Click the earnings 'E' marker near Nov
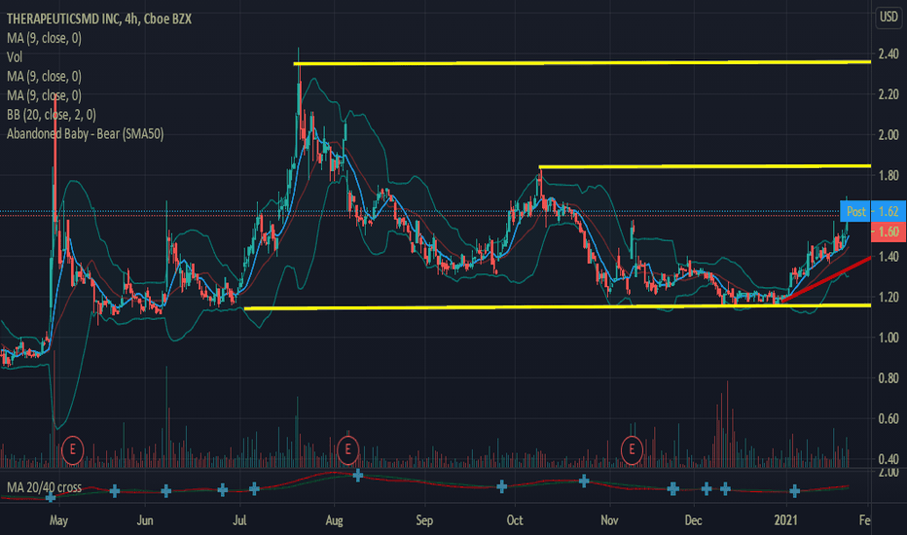 (632, 448)
